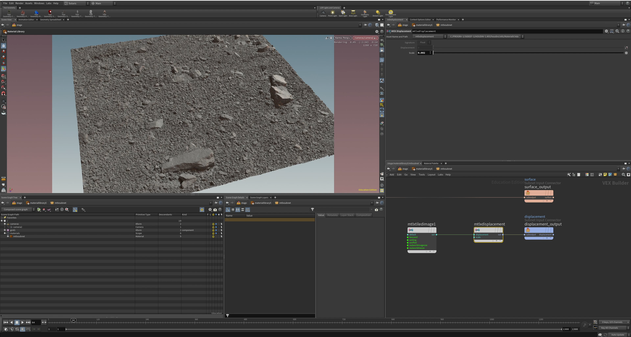Collapse the cameras tree item
This screenshot has width=631, height=337.
[x=5, y=224]
